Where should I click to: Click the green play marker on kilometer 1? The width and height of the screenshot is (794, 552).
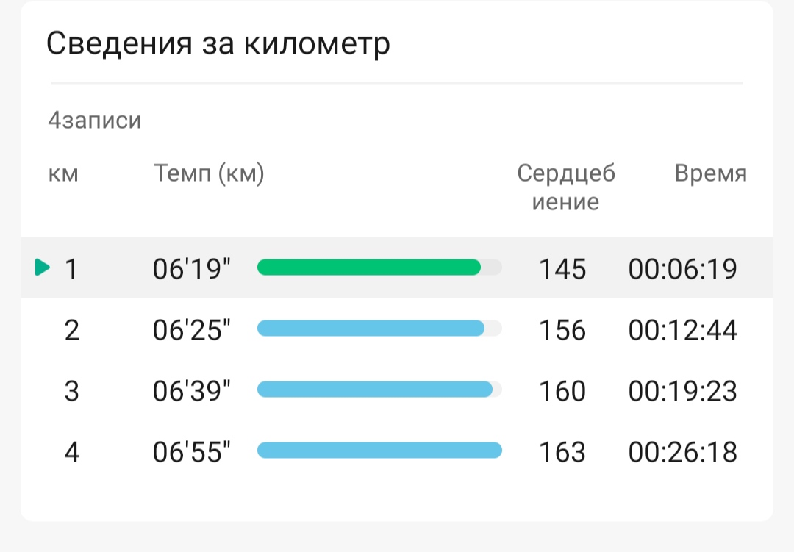click(43, 268)
